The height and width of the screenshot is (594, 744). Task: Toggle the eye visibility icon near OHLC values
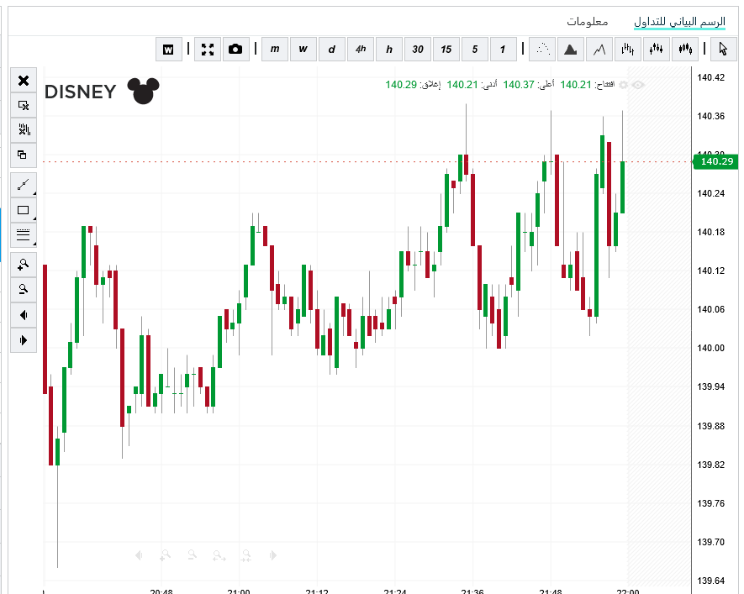coord(638,85)
